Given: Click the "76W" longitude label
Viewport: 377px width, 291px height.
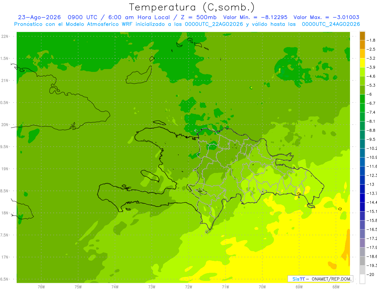Looking at the screenshot, I should tap(41, 287).
